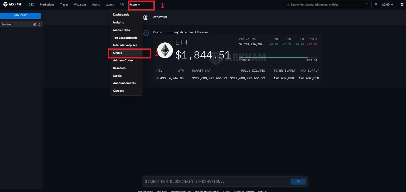Go to Predictions in the navigation bar
The image size is (406, 192).
47,4
